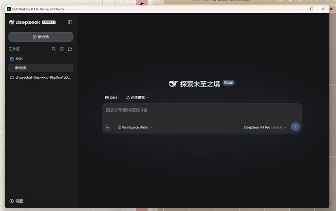
Task: Open the DeepSeek V4 Pro model selector
Action: pyautogui.click(x=265, y=127)
